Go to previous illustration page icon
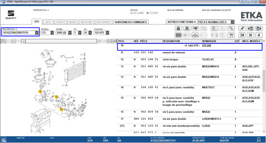 pos(250,29)
